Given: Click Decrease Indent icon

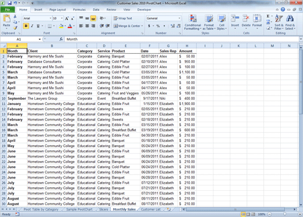Looking at the screenshot, I should click(101, 26).
